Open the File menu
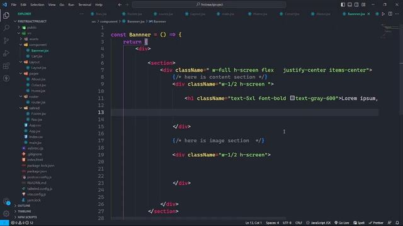The height and width of the screenshot is (226, 403). [14, 4]
